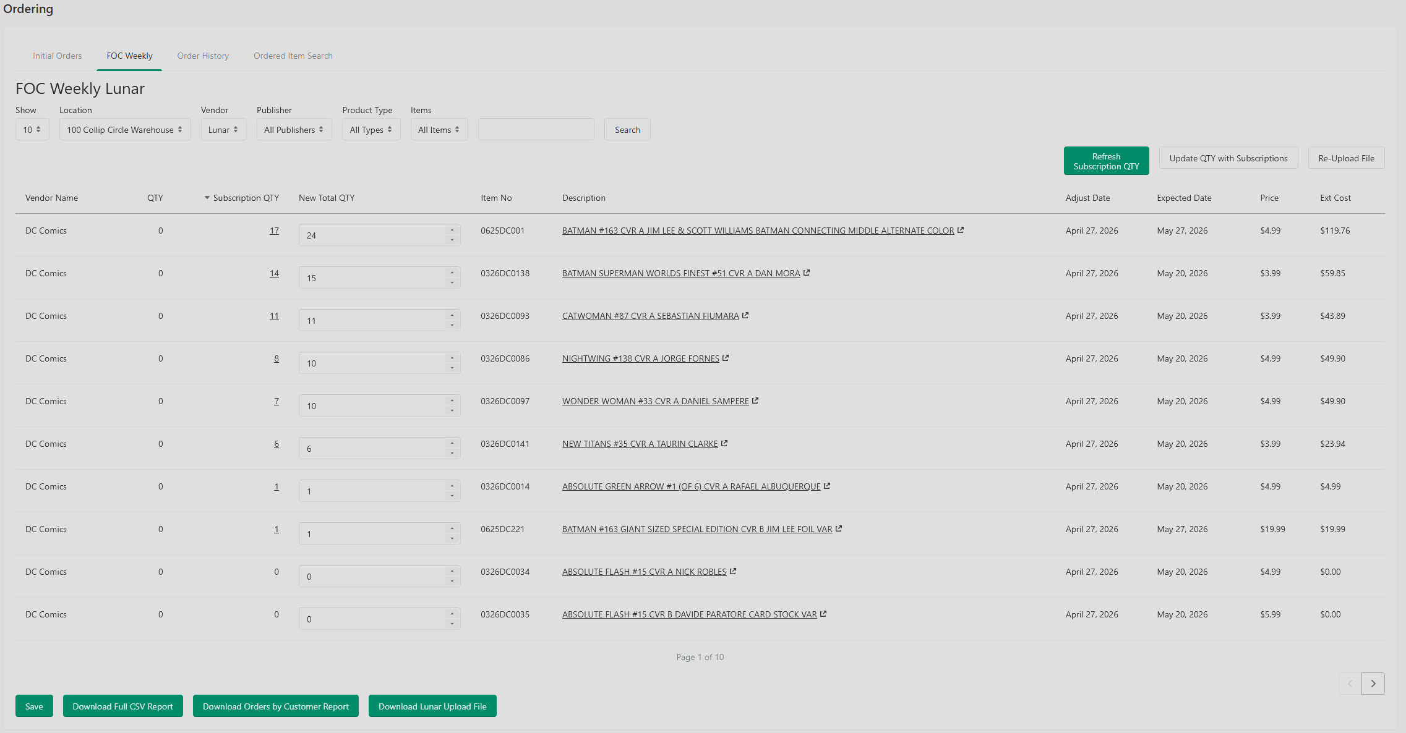Sort by Subscription QTY column arrow
This screenshot has width=1406, height=733.
click(x=207, y=198)
